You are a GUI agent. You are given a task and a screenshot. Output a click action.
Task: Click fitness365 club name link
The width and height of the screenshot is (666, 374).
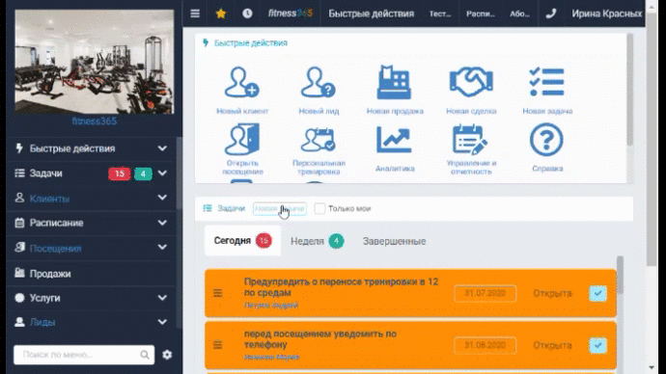point(94,121)
